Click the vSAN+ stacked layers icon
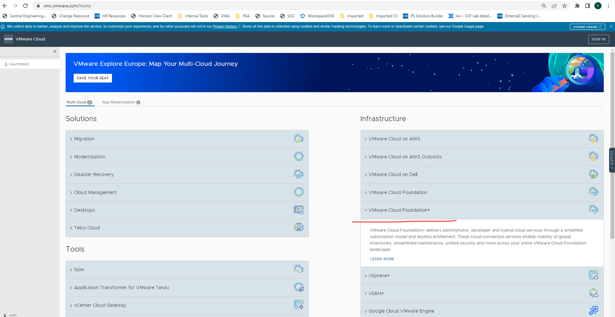The width and height of the screenshot is (615, 317). (x=593, y=293)
